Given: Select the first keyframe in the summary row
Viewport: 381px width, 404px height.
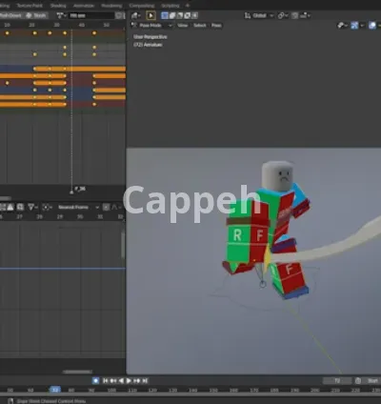Looking at the screenshot, I should tap(7, 33).
